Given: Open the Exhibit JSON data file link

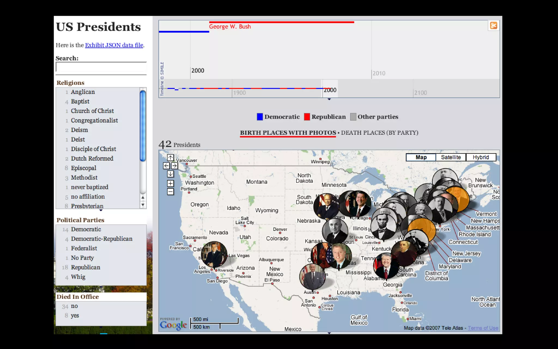Looking at the screenshot, I should click(114, 45).
